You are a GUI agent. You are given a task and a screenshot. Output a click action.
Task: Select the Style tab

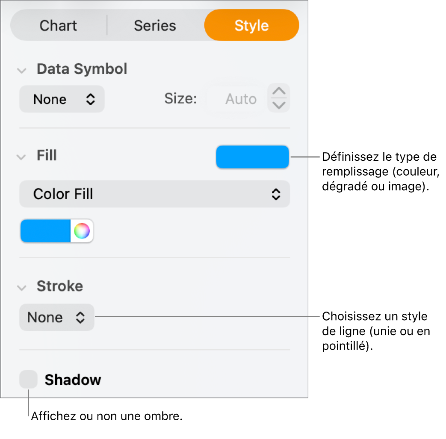pyautogui.click(x=251, y=25)
